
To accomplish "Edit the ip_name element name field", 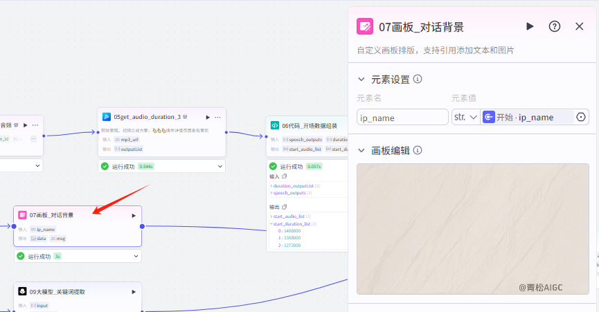I will pyautogui.click(x=402, y=117).
